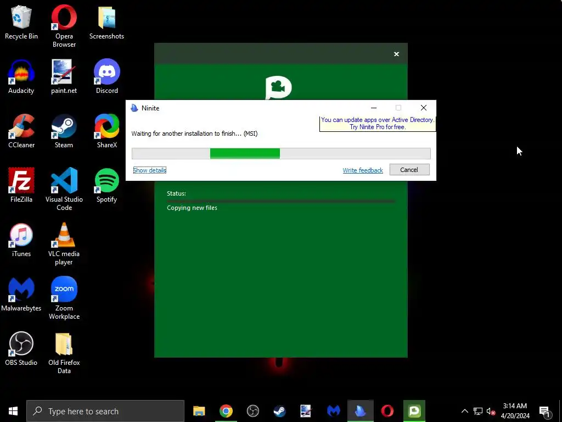
Task: Open File Explorer from the taskbar
Action: tap(199, 411)
